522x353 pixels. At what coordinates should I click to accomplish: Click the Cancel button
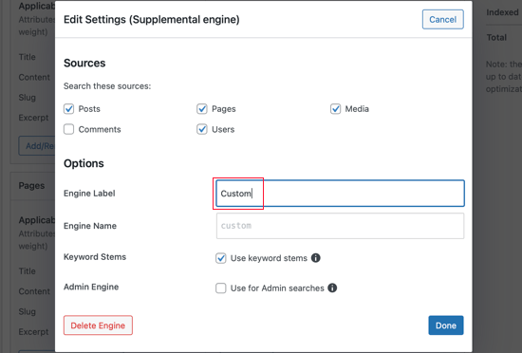click(x=442, y=19)
